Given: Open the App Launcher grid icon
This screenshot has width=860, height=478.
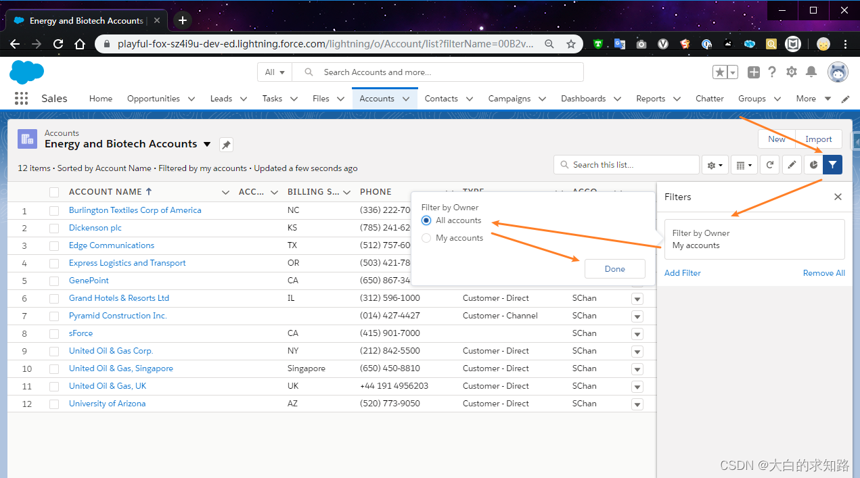Looking at the screenshot, I should pos(21,98).
